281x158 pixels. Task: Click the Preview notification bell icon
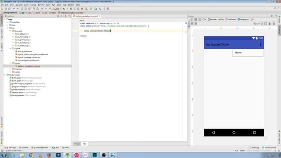pos(274,23)
